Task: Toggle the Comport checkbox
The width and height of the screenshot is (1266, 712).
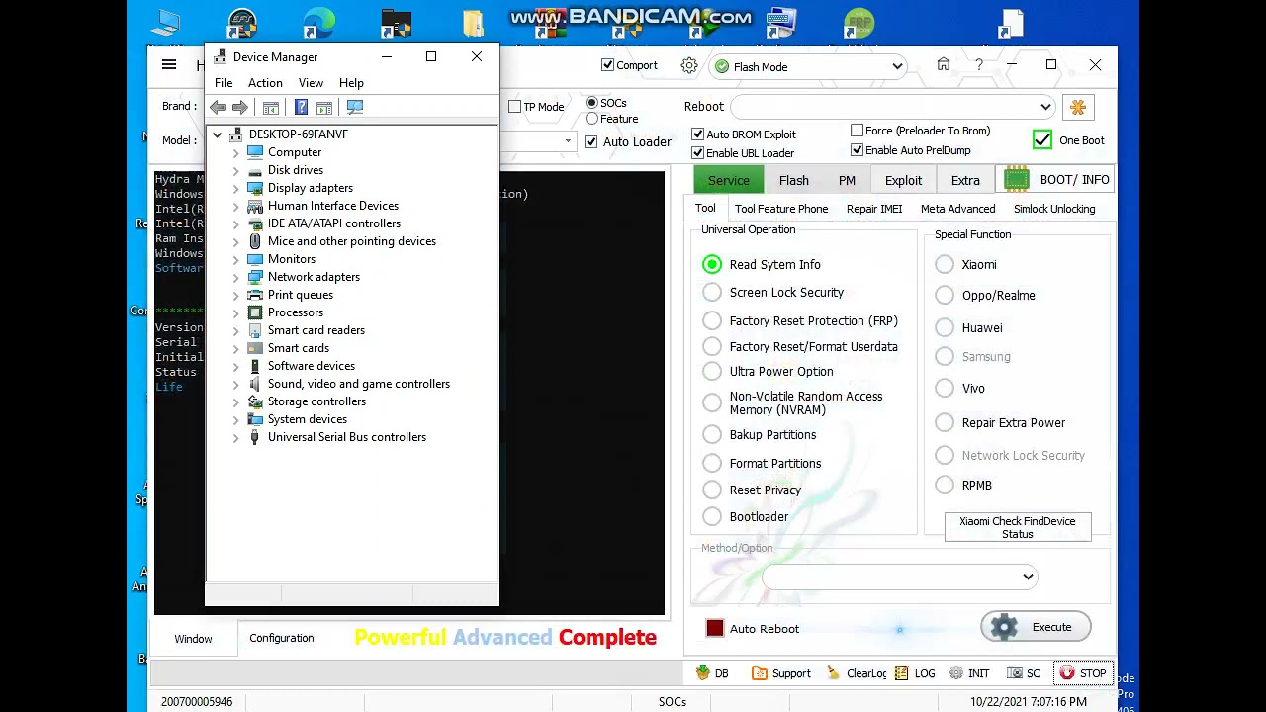Action: click(x=607, y=65)
